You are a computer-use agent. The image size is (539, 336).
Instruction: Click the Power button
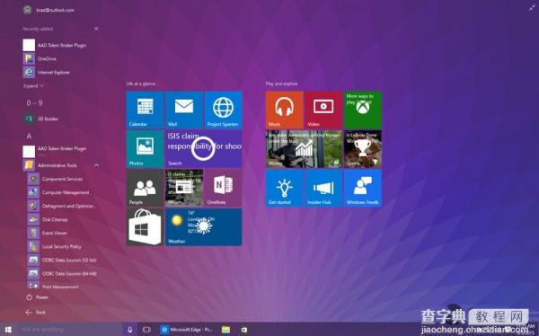[37, 297]
